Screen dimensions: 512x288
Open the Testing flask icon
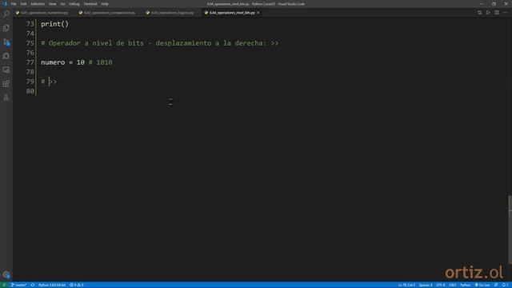(x=6, y=98)
